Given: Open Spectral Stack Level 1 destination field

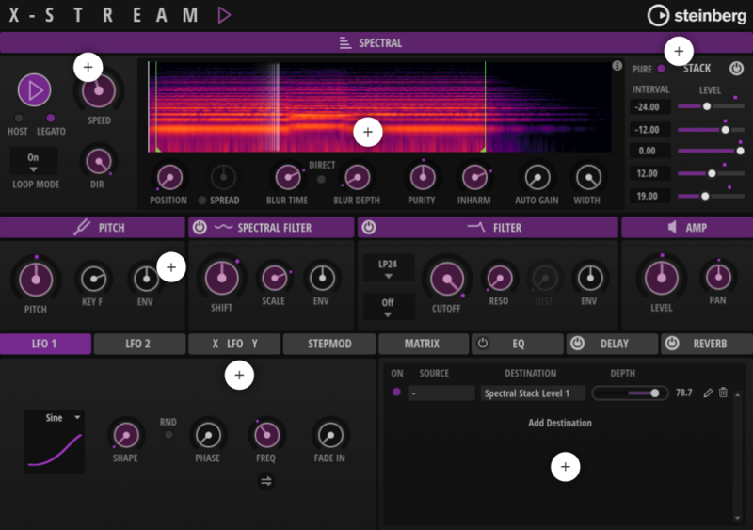Looking at the screenshot, I should (533, 393).
